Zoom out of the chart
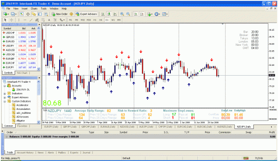The image size is (278, 161). (128, 14)
